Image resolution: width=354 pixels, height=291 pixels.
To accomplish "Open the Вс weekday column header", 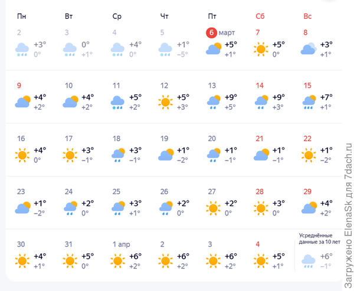I will [x=307, y=15].
